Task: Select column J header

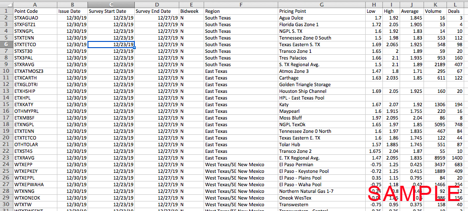Action: tap(412, 5)
